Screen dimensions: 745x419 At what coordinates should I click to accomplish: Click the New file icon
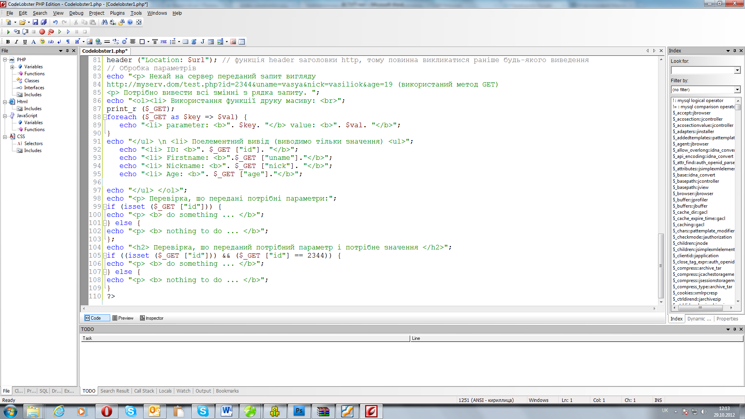(x=9, y=22)
